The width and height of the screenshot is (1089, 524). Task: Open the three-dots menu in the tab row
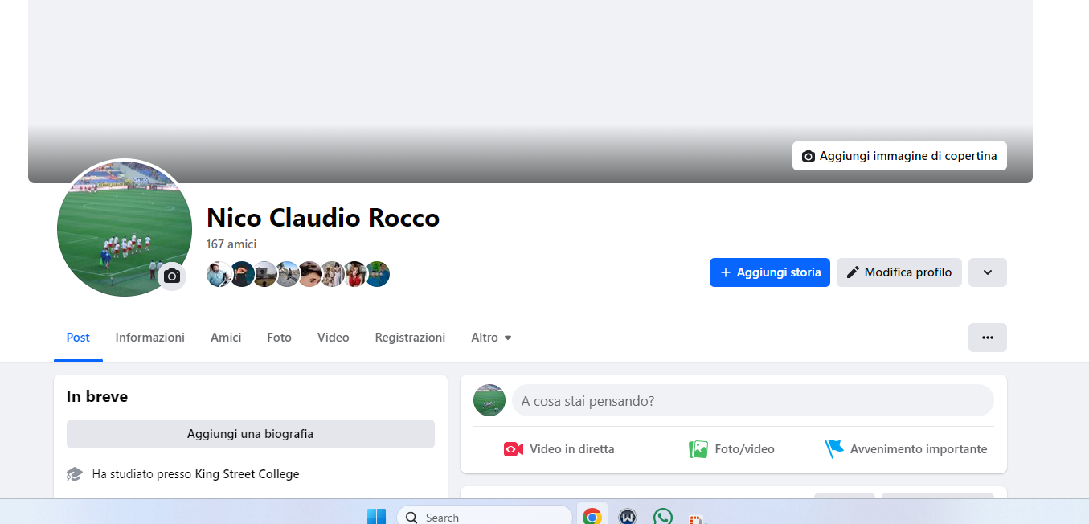[x=988, y=338]
